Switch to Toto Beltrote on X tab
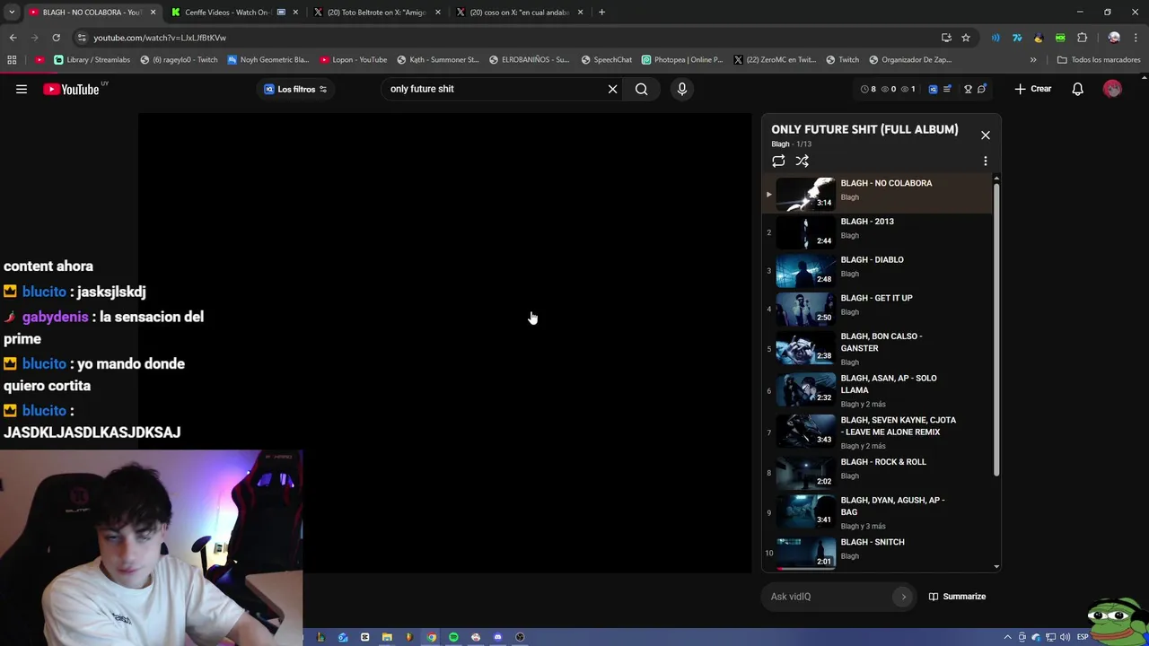Viewport: 1149px width, 646px height. point(377,13)
